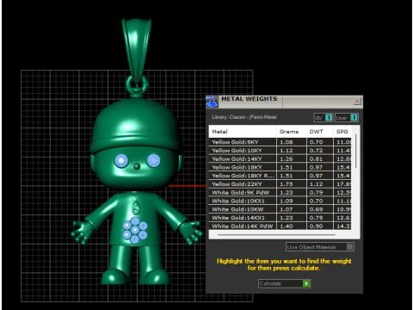The height and width of the screenshot is (310, 413).
Task: Click the Library: Classic - (Fast)-Metal label
Action: pos(244,117)
